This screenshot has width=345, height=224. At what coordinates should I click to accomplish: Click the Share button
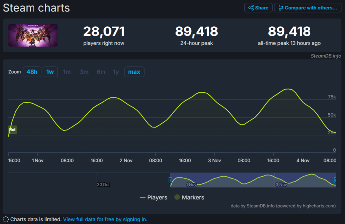(x=258, y=8)
